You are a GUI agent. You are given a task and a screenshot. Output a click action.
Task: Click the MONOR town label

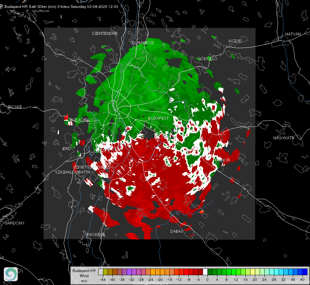tap(223, 160)
